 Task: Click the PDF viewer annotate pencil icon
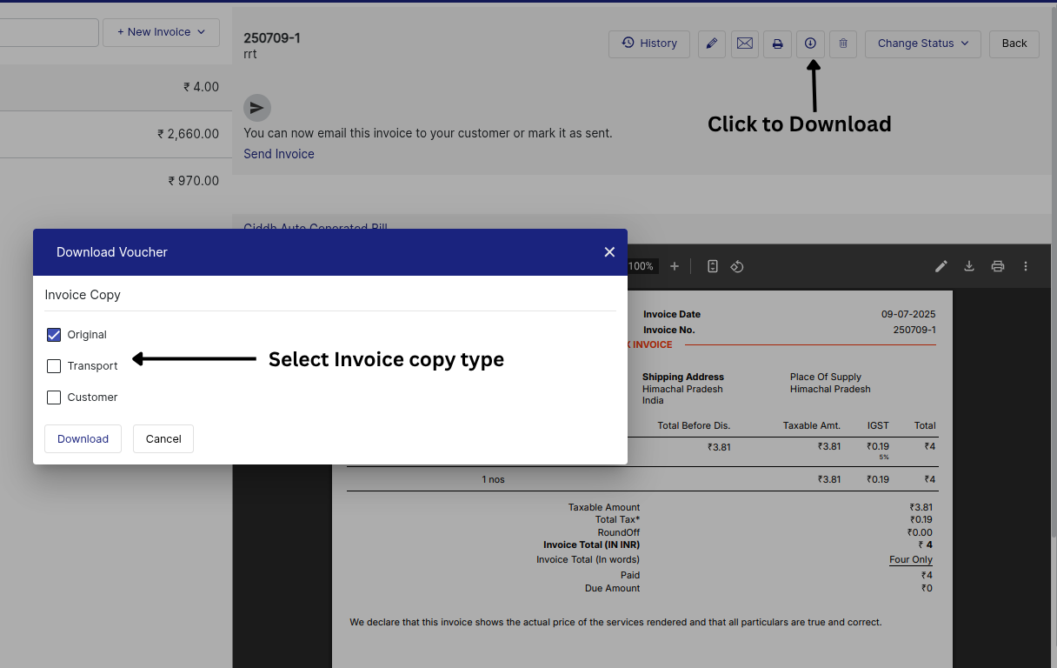point(941,266)
